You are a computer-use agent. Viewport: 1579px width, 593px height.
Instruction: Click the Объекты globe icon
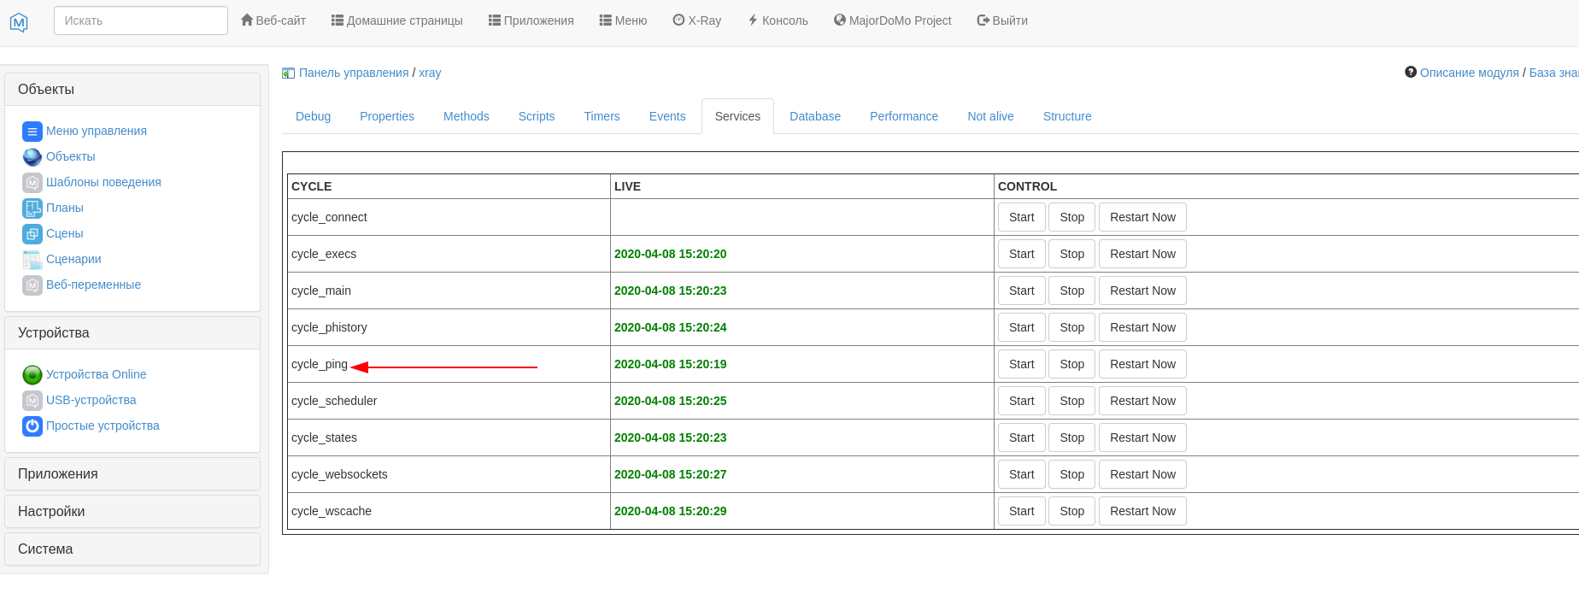pyautogui.click(x=32, y=157)
